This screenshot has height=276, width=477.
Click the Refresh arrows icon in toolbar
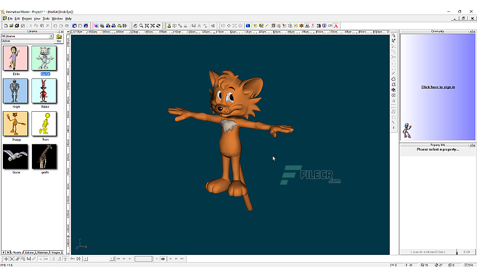[159, 26]
